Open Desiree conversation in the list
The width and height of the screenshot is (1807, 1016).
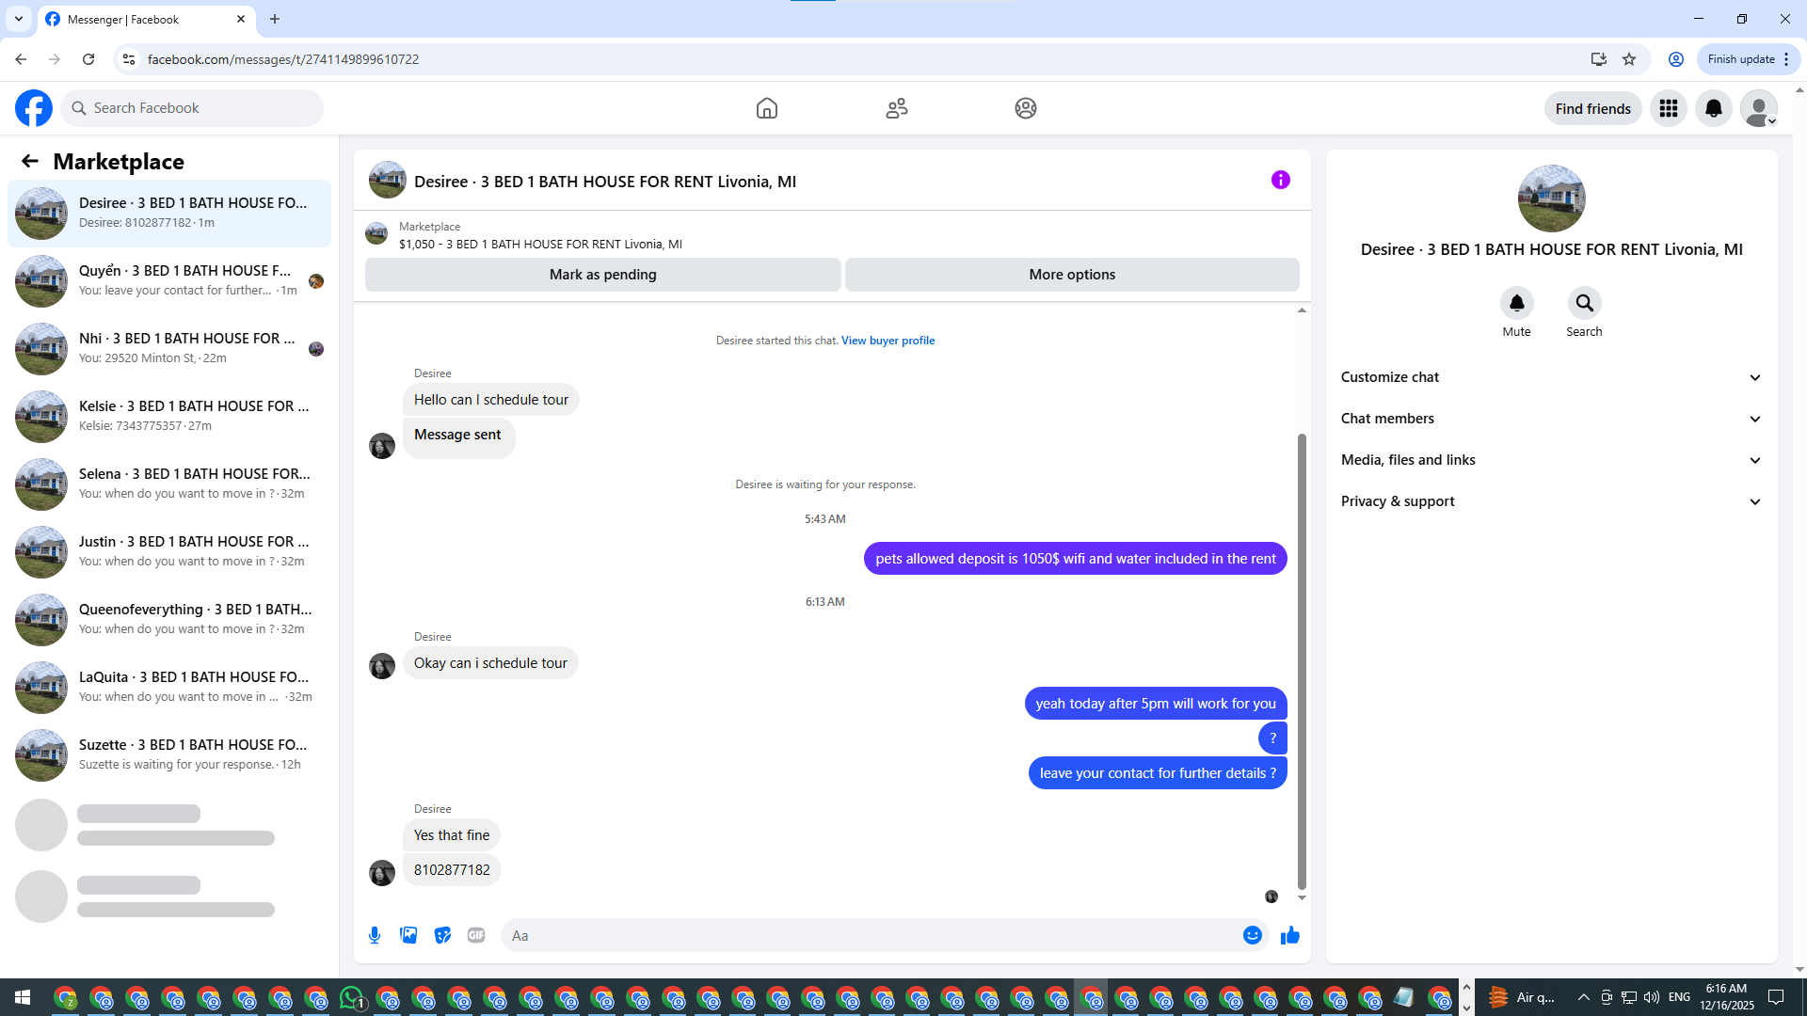pos(169,213)
